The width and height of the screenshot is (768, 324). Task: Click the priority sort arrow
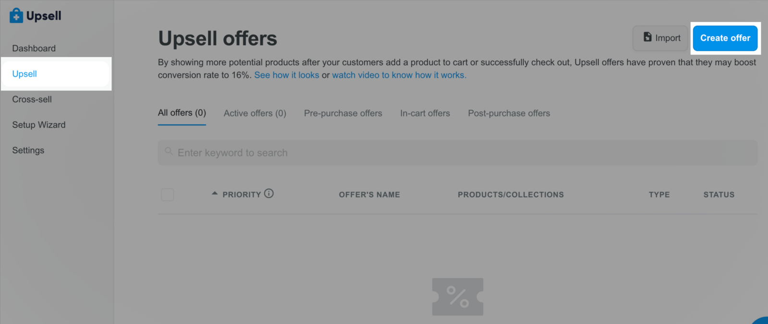[215, 194]
